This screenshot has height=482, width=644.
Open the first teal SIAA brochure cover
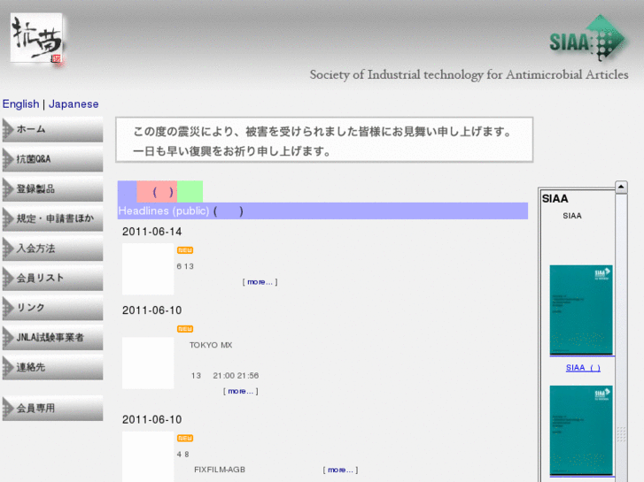point(581,310)
